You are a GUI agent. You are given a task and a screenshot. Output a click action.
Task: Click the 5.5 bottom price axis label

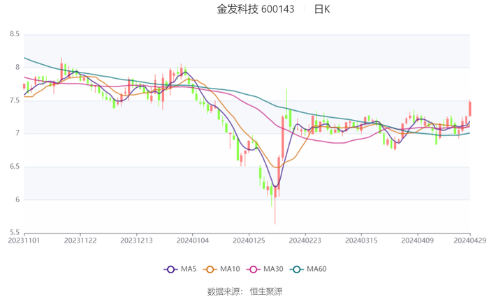click(14, 233)
